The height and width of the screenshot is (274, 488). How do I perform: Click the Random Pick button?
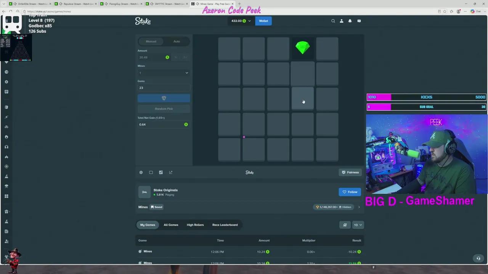tap(164, 109)
